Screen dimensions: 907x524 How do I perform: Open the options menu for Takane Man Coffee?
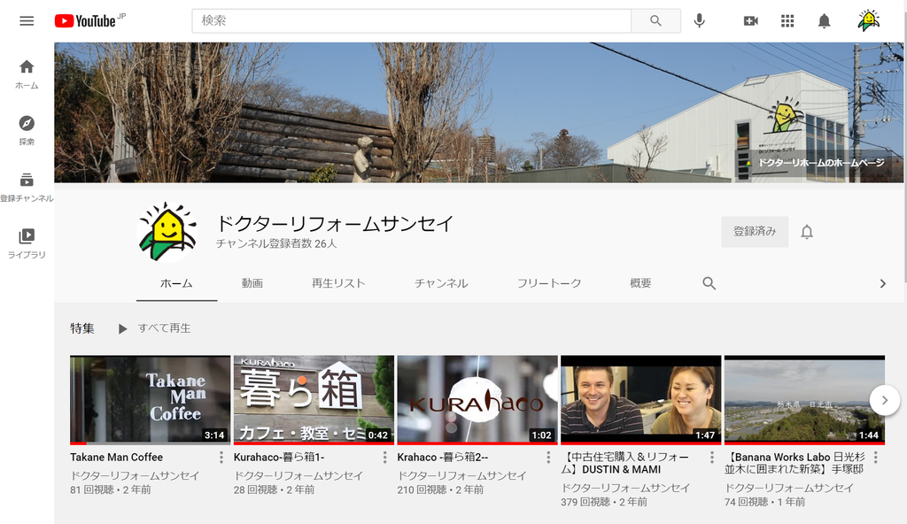220,458
